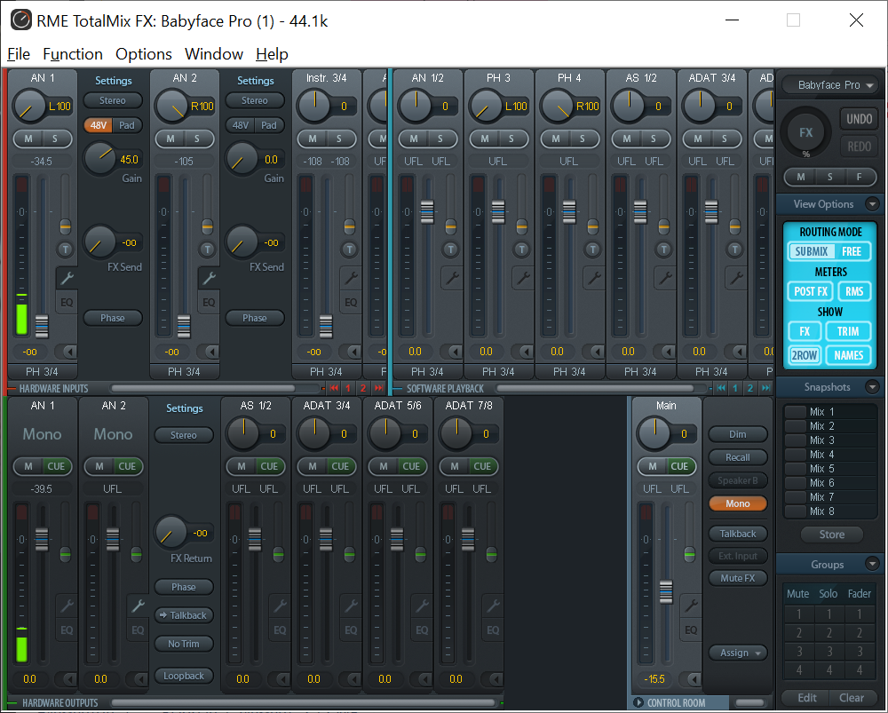The width and height of the screenshot is (888, 713).
Task: Open wrench settings on playback PH 3
Action: [x=523, y=278]
